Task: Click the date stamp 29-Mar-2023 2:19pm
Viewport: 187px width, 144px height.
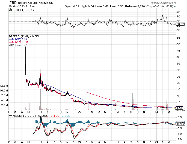Action: (x=22, y=7)
